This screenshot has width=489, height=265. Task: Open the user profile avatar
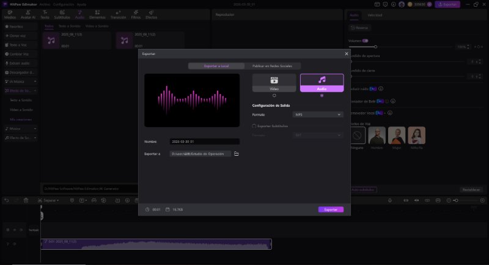click(x=402, y=4)
